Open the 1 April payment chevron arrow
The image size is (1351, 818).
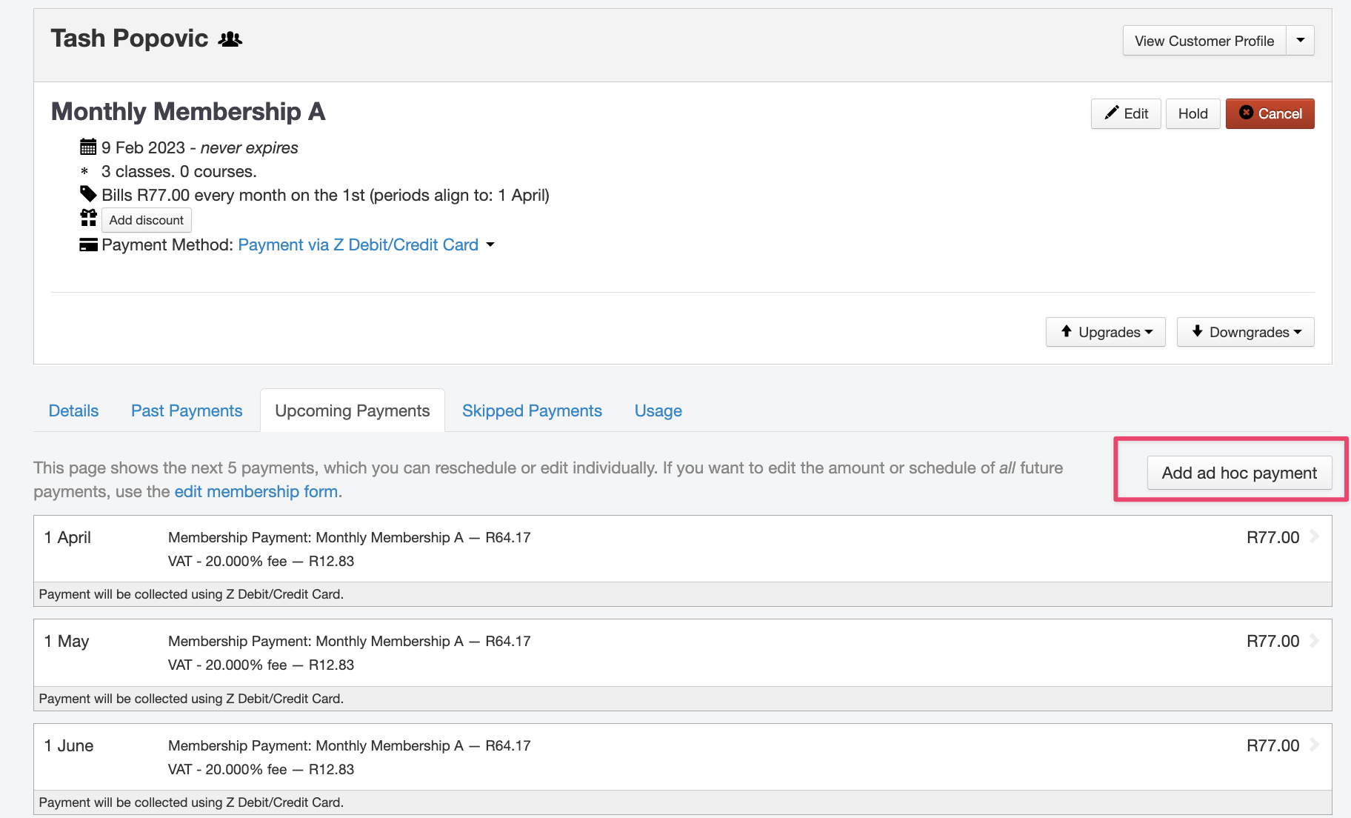(x=1315, y=536)
